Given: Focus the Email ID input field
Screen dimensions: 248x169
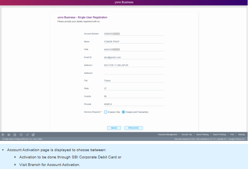Looking at the screenshot, I should 133,57.
